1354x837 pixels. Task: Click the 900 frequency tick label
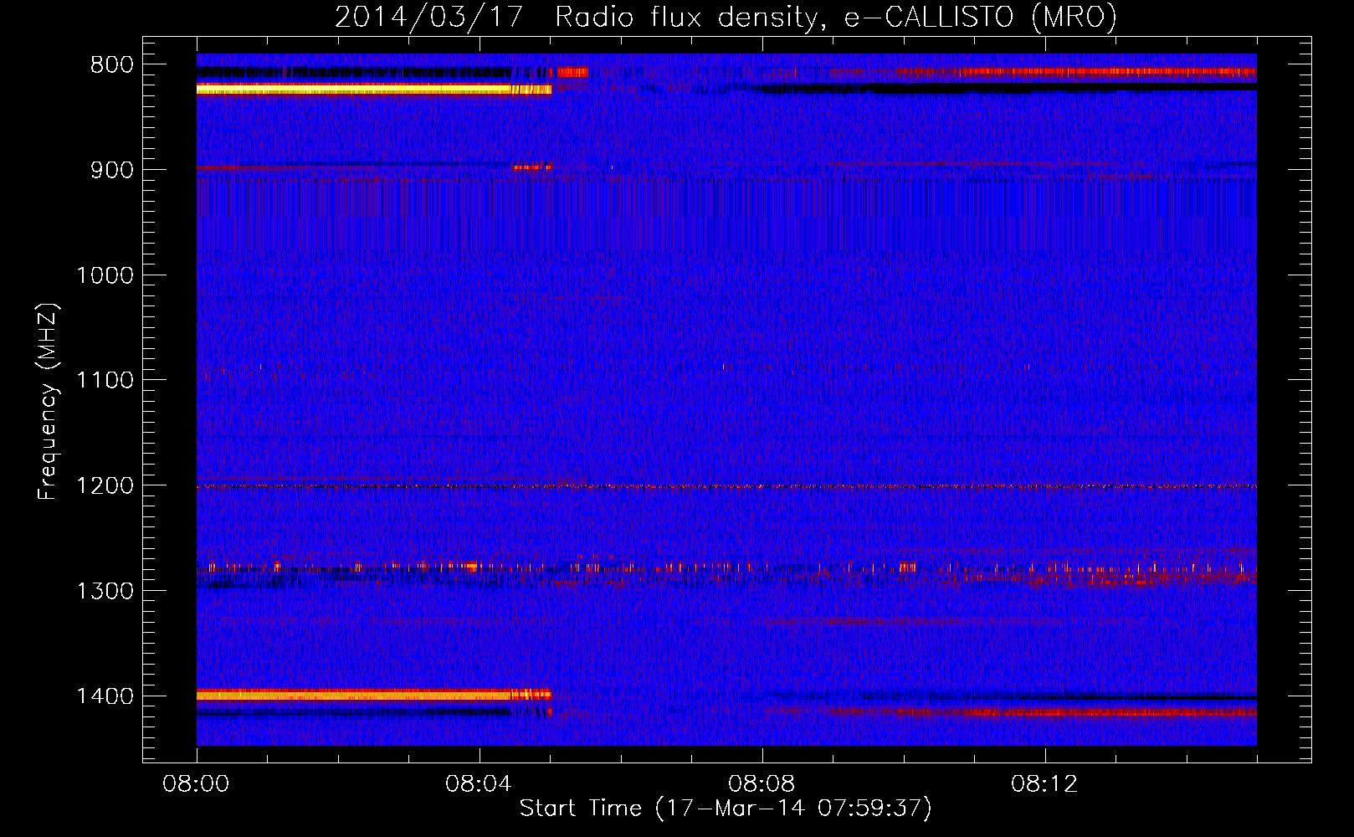pyautogui.click(x=112, y=170)
